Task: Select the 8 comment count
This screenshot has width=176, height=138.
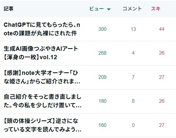Action: (133, 101)
